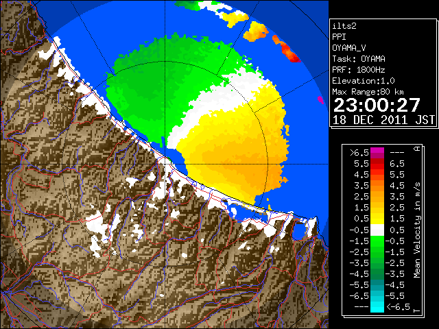
Task: Click the '18 DEC 2011 JST' date
Action: click(383, 120)
